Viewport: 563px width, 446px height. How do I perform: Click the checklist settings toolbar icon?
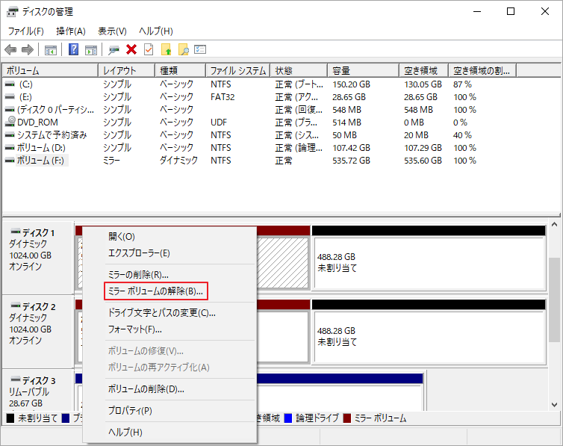pyautogui.click(x=200, y=49)
